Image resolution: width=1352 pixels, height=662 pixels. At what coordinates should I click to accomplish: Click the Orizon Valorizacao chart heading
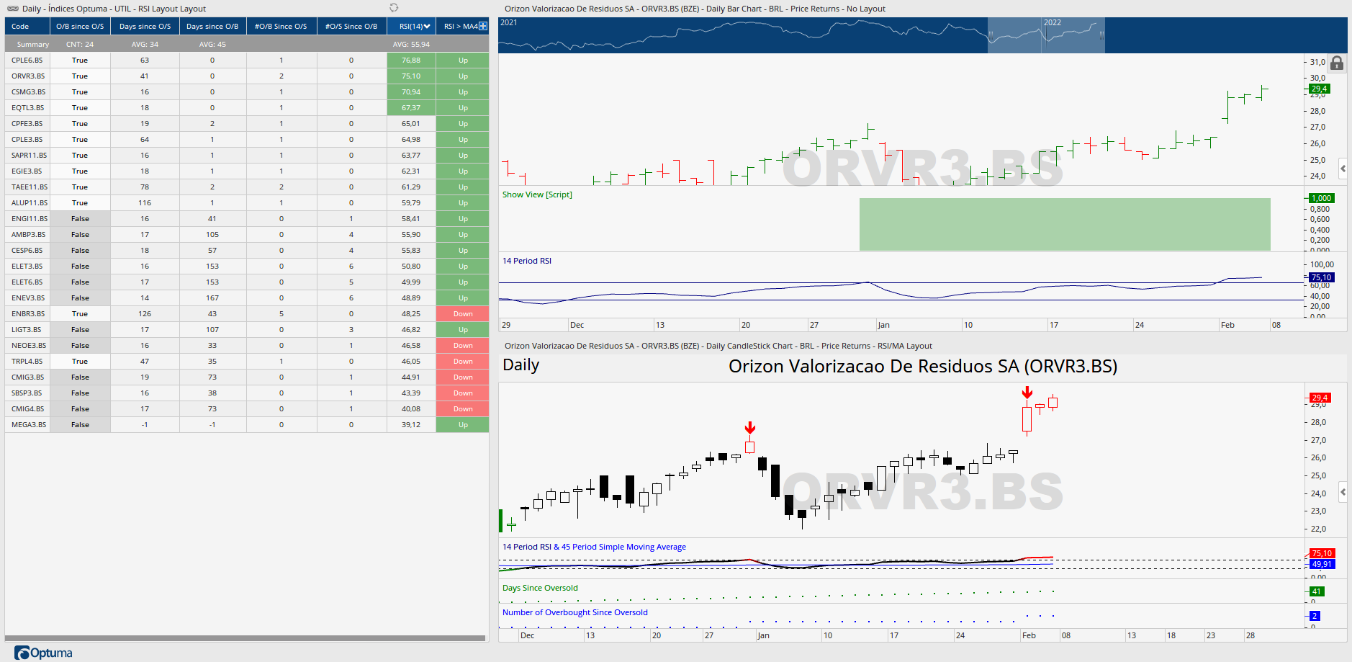pyautogui.click(x=923, y=366)
